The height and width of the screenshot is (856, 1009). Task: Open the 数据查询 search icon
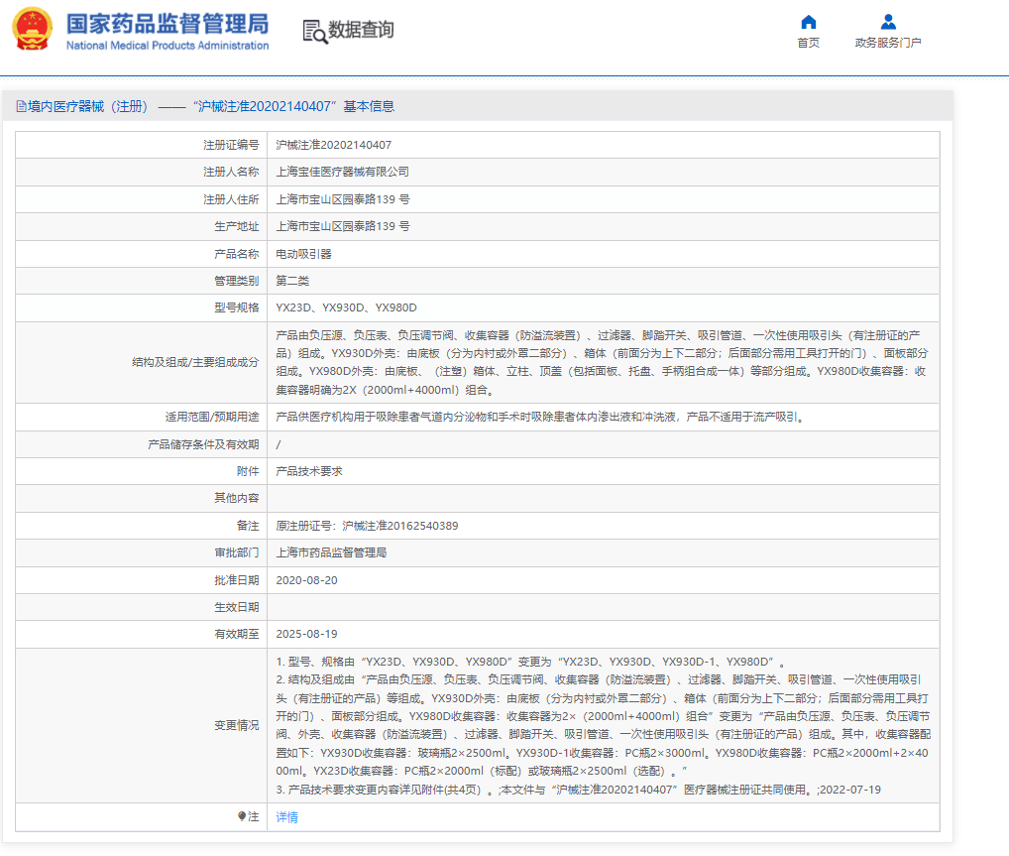click(x=314, y=32)
